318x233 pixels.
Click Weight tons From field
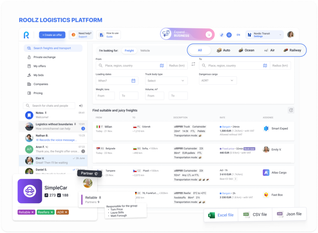105,96
